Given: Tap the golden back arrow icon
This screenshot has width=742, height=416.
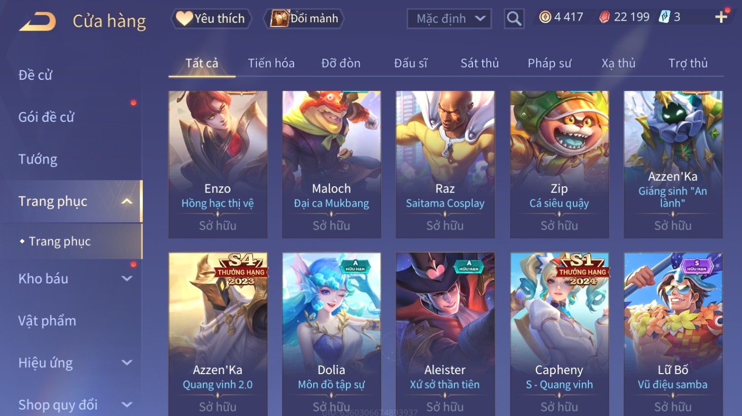Looking at the screenshot, I should [x=37, y=22].
